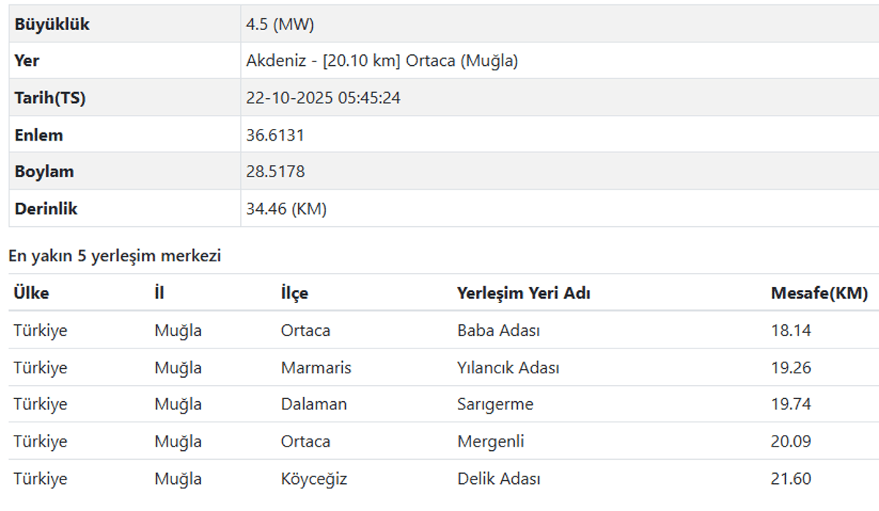Viewport: 879px width, 511px height.
Task: Select the Yılancık Adası settlement name
Action: (x=508, y=368)
